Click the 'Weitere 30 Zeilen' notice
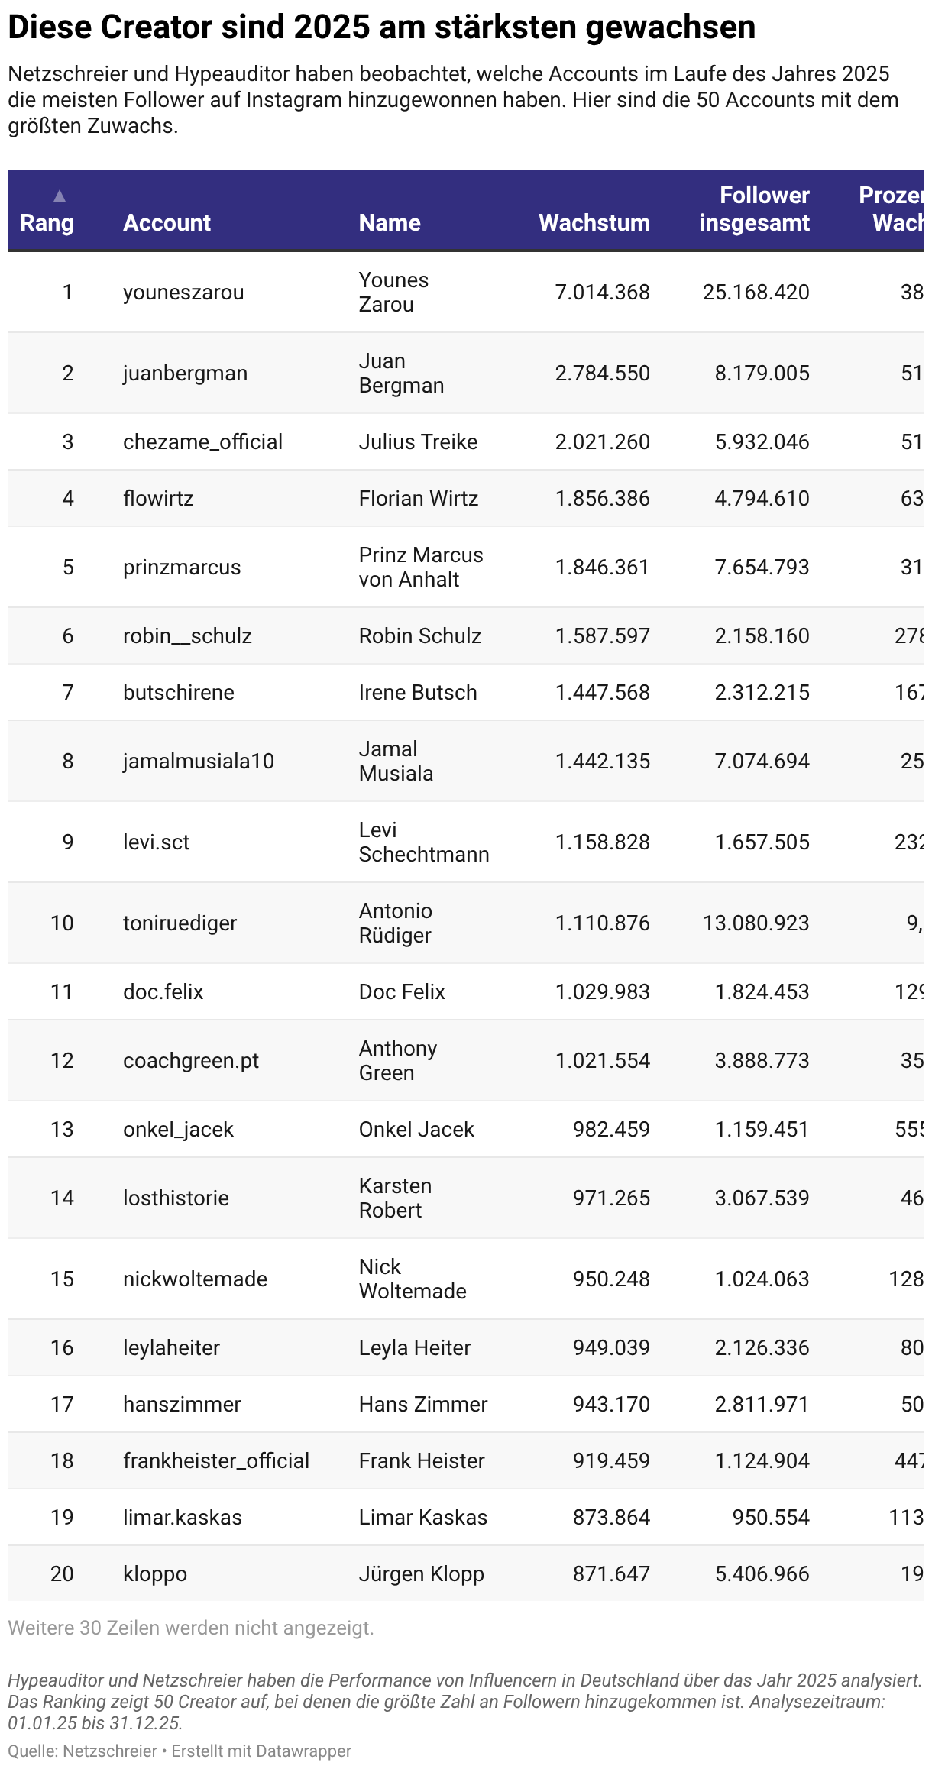This screenshot has height=1769, width=932. [191, 1628]
